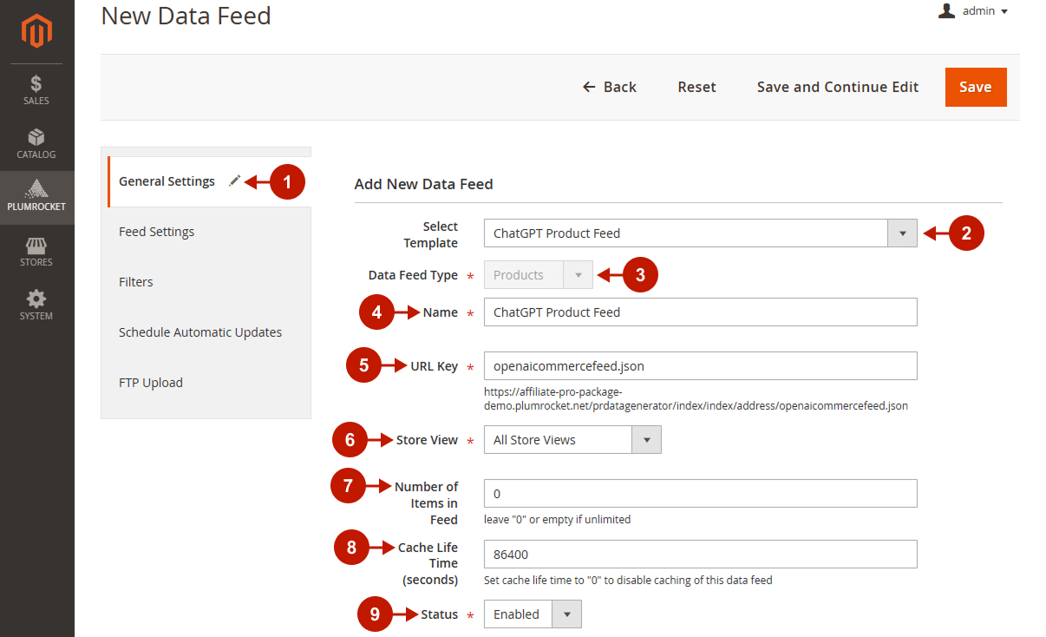Select the Filters tab

coord(136,281)
